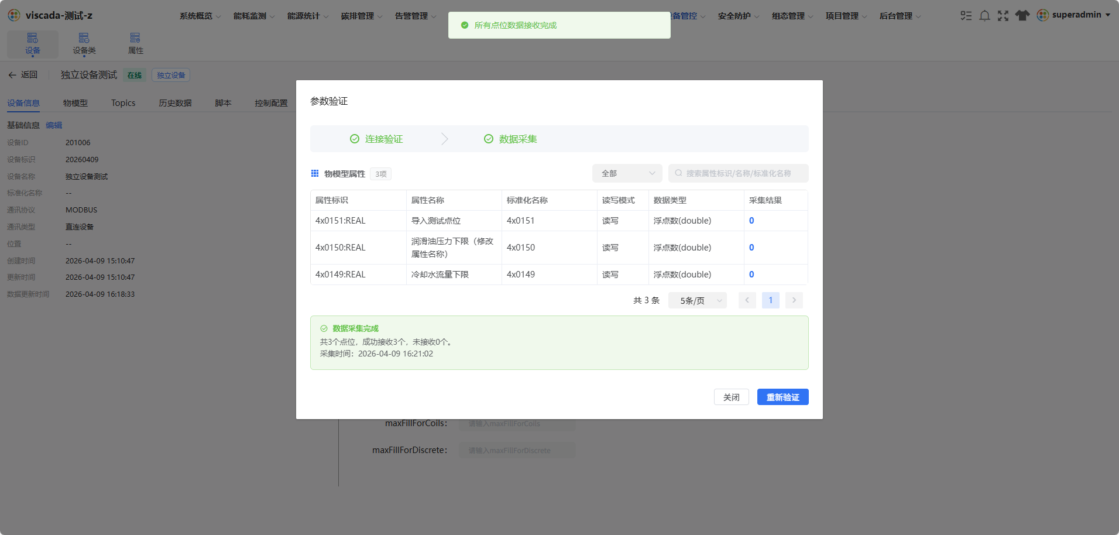This screenshot has width=1119, height=535.
Task: Switch to the 脚本 tab
Action: point(223,103)
